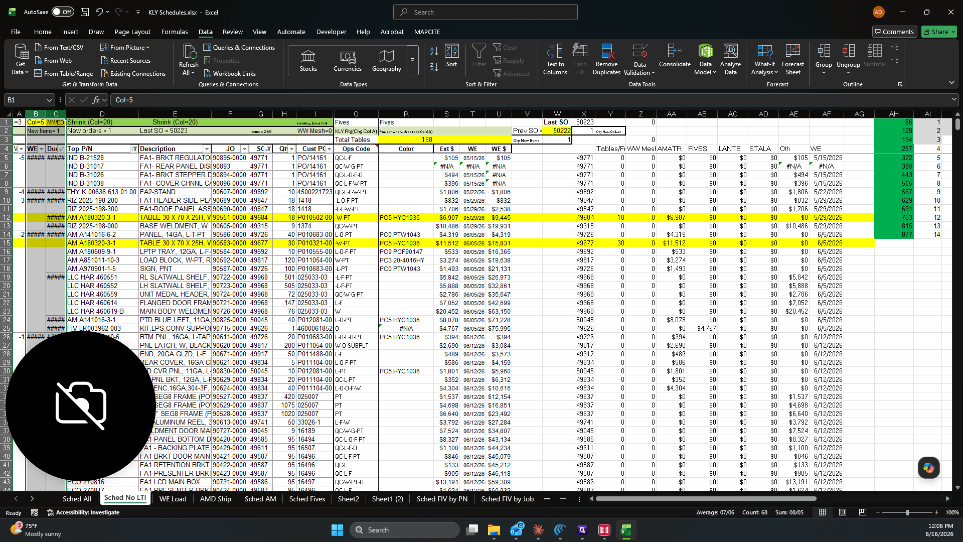Switch to Sched All sheet tab
Screen dimensions: 963x542
pos(77,499)
